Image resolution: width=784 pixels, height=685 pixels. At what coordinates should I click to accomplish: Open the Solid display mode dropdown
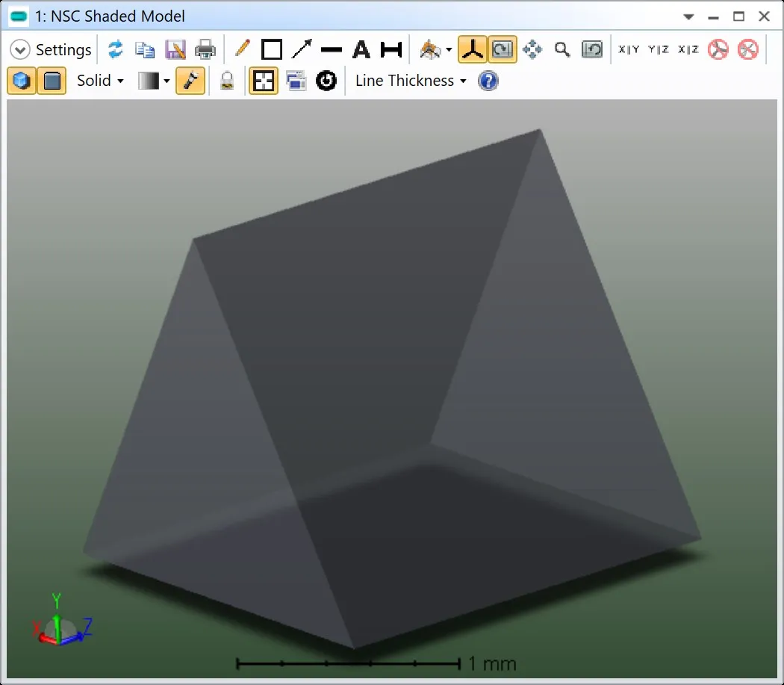coord(100,81)
